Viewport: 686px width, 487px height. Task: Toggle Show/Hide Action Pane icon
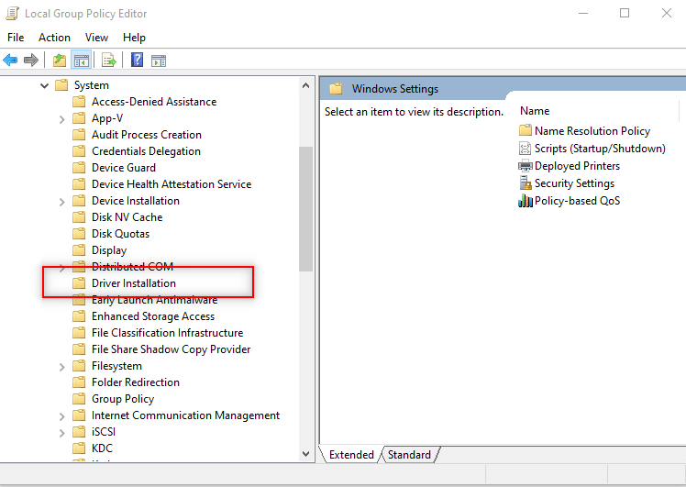(x=159, y=61)
